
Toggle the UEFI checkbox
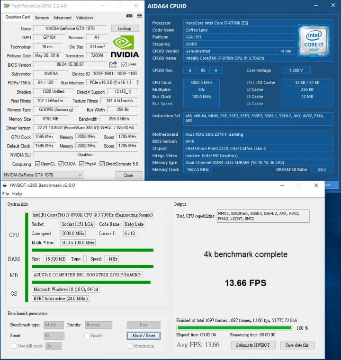point(124,64)
